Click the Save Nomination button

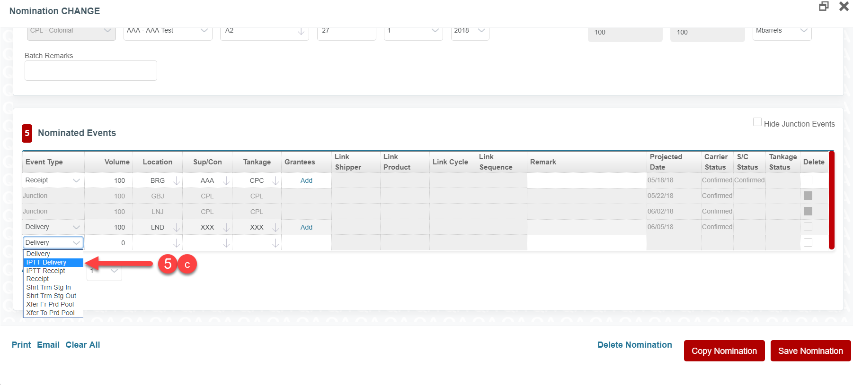point(810,351)
